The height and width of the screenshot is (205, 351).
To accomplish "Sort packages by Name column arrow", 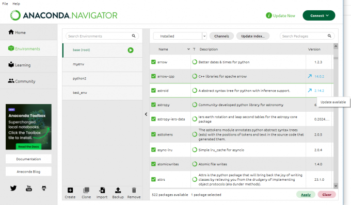I will tap(188, 49).
